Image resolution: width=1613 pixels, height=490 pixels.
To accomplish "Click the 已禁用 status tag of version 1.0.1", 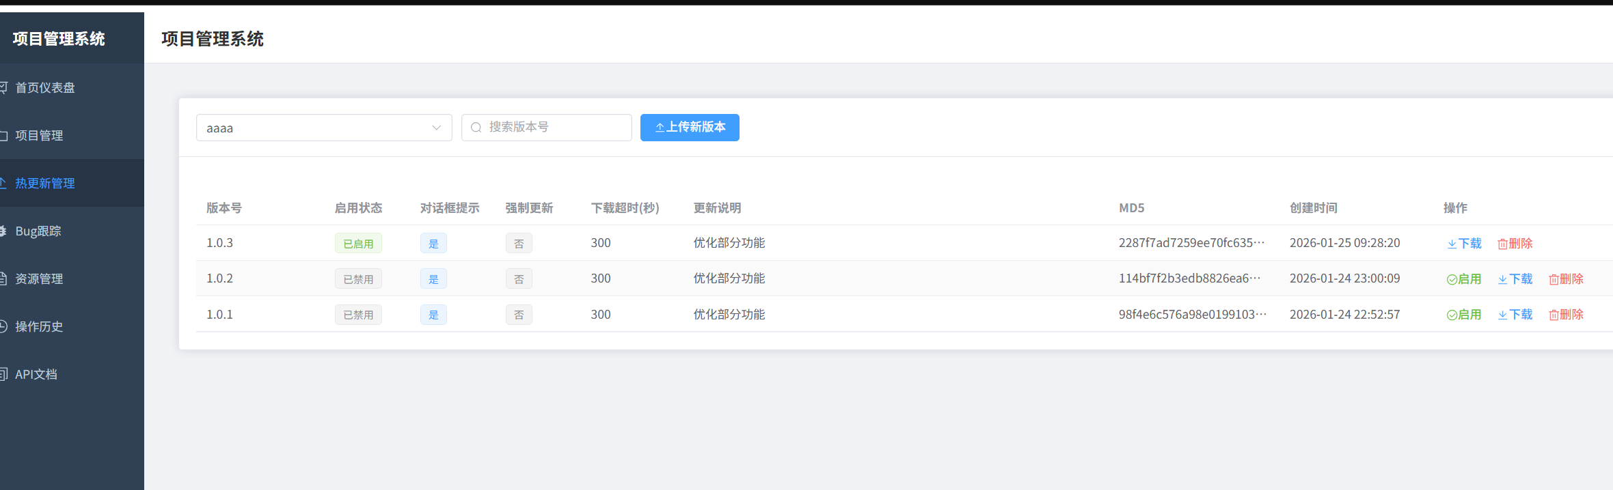I will [358, 315].
